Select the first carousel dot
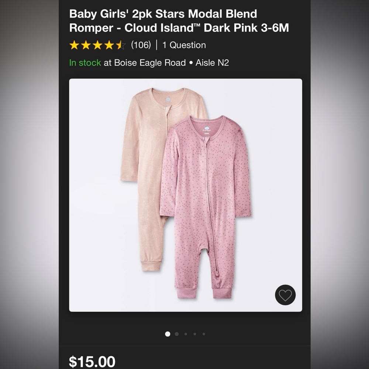Viewport: 369px width, 369px height. pos(168,334)
